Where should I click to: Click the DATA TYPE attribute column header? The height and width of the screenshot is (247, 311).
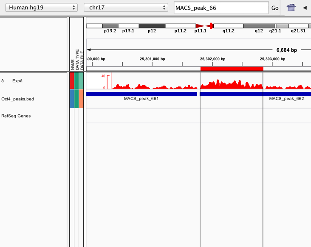(x=77, y=59)
